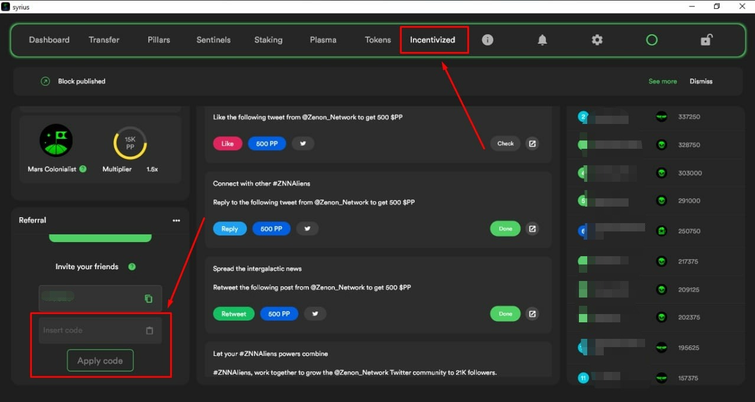Open the Plasma tab
This screenshot has height=402, width=755.
tap(323, 40)
